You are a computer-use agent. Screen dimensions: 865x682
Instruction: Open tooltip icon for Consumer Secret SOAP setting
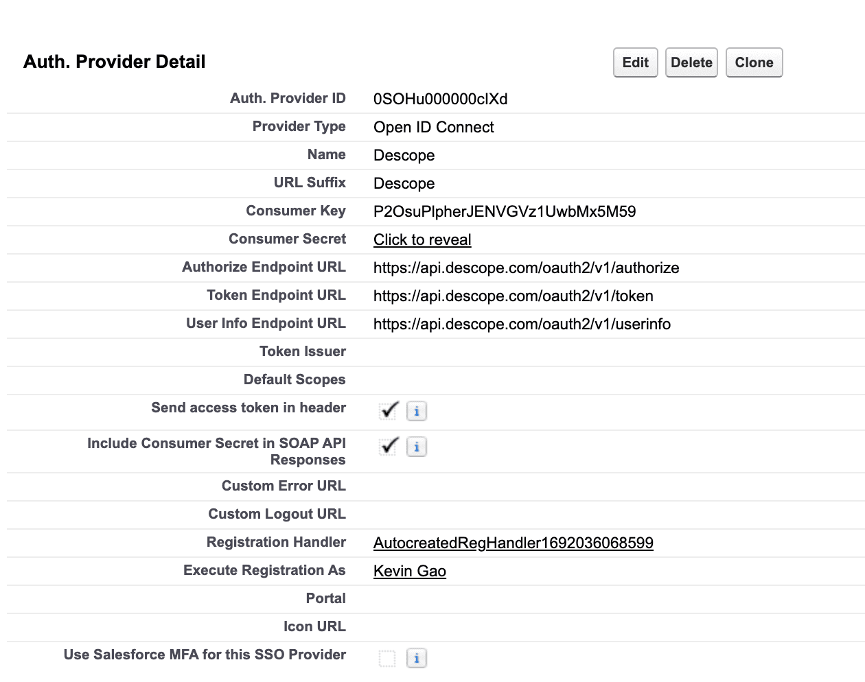point(417,447)
